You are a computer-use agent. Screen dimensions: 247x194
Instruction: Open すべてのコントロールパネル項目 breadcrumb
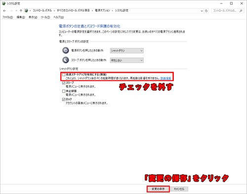click(x=73, y=10)
